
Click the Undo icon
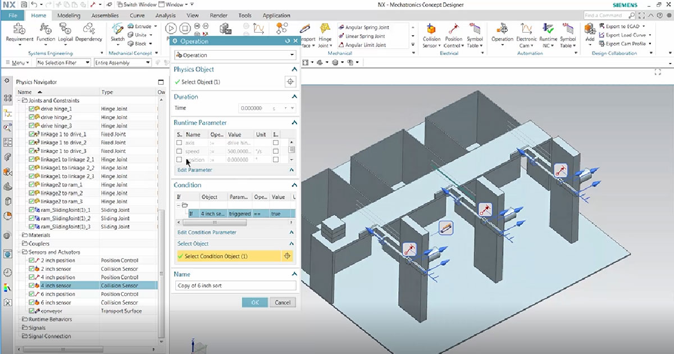coord(34,4)
